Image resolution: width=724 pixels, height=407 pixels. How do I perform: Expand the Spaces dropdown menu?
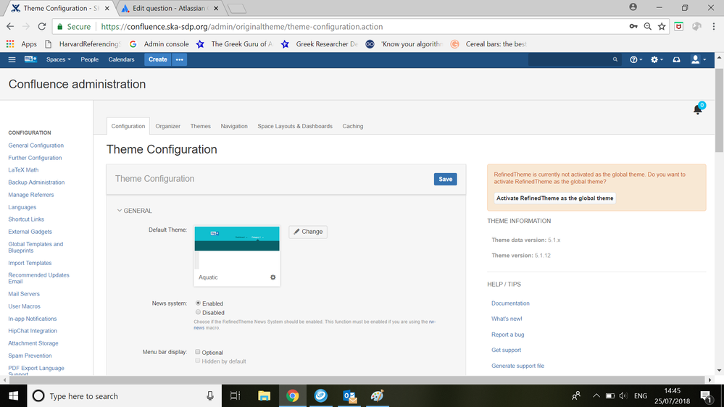click(58, 59)
